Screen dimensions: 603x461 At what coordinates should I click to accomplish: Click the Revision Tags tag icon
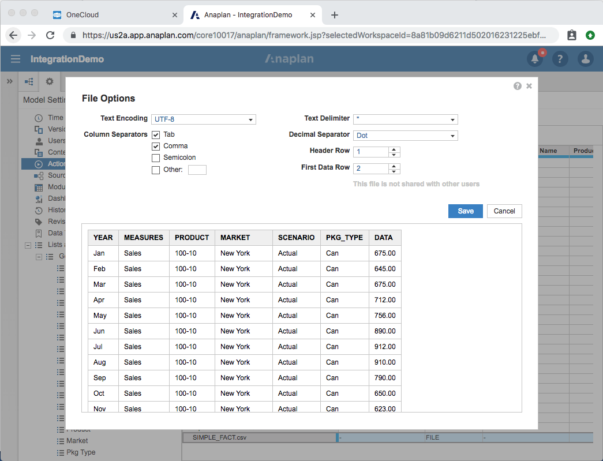(39, 222)
